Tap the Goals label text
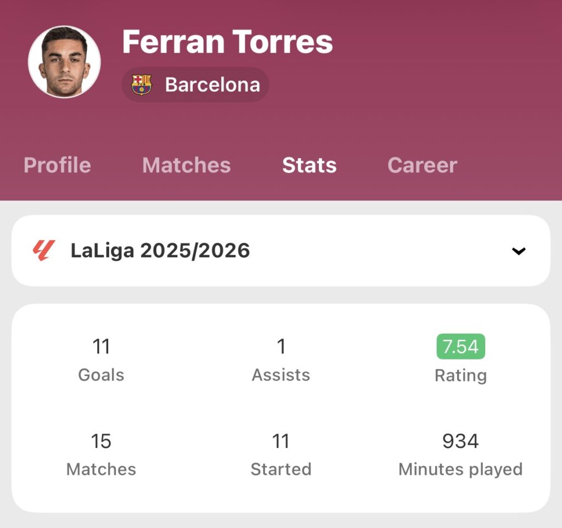Screen dimensions: 562x528 click(101, 375)
